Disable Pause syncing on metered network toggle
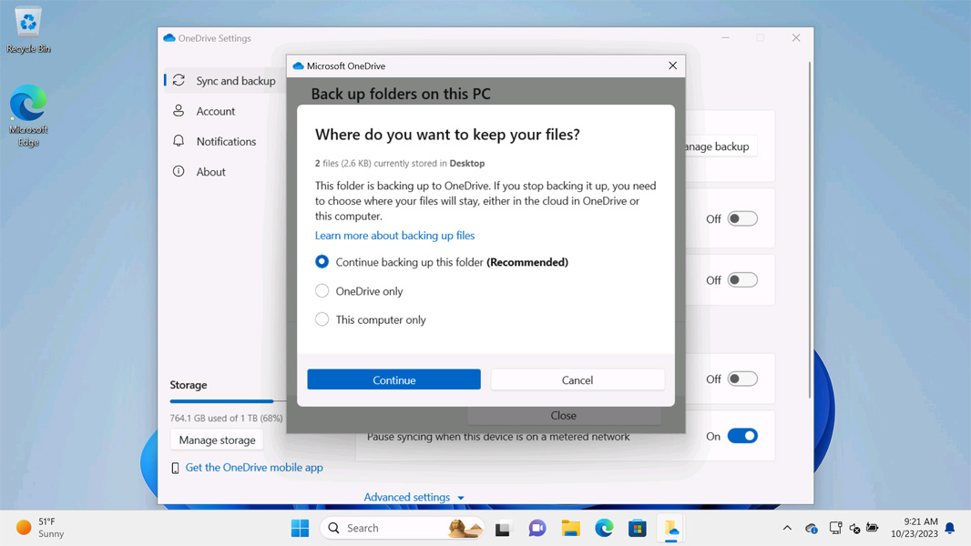This screenshot has height=546, width=971. (742, 436)
